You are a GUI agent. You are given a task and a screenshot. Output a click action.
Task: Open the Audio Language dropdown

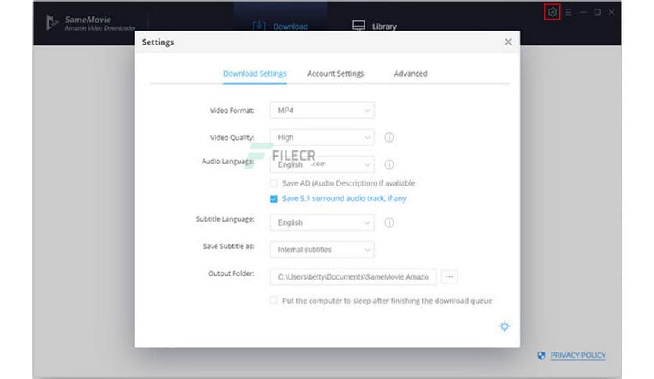322,164
